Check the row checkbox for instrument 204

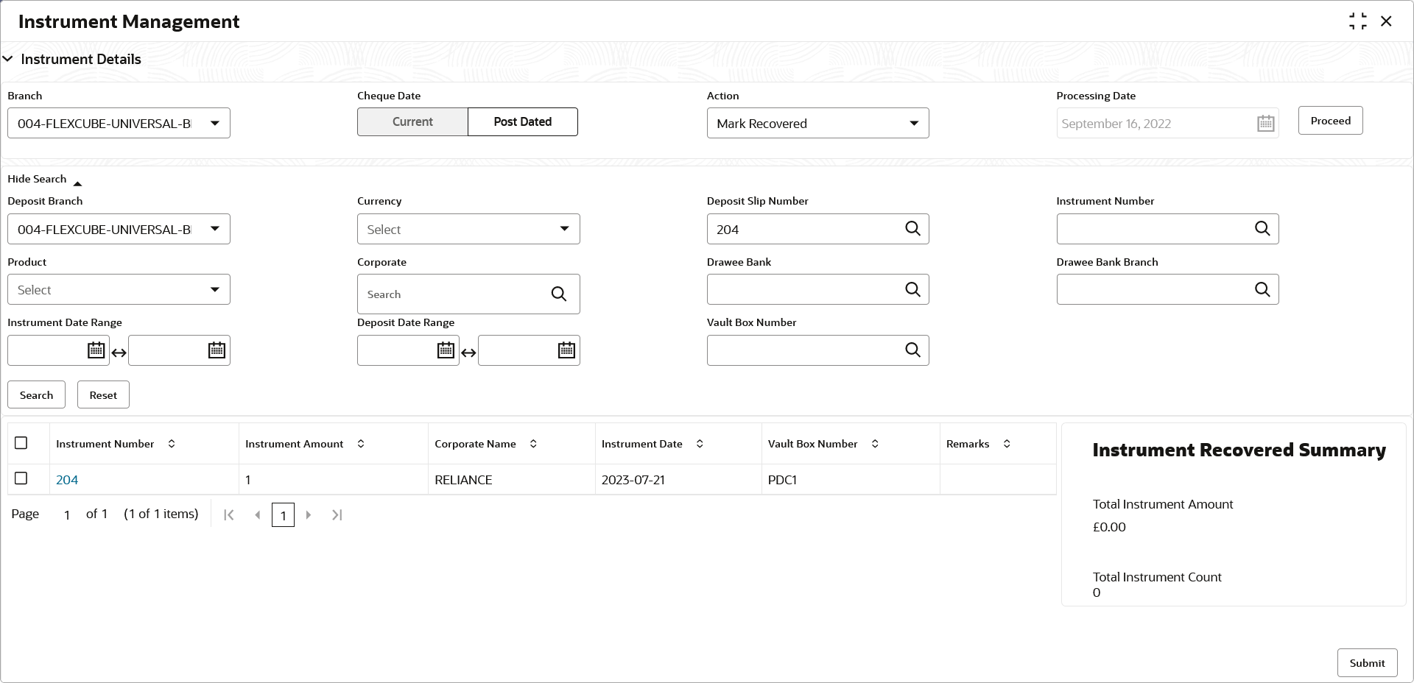tap(21, 478)
